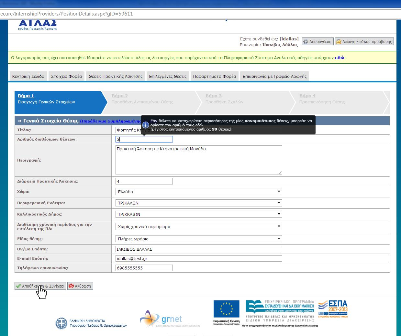The image size is (401, 336).
Task: Expand the Χώra dropdown showing Ελλάδα
Action: click(x=199, y=192)
